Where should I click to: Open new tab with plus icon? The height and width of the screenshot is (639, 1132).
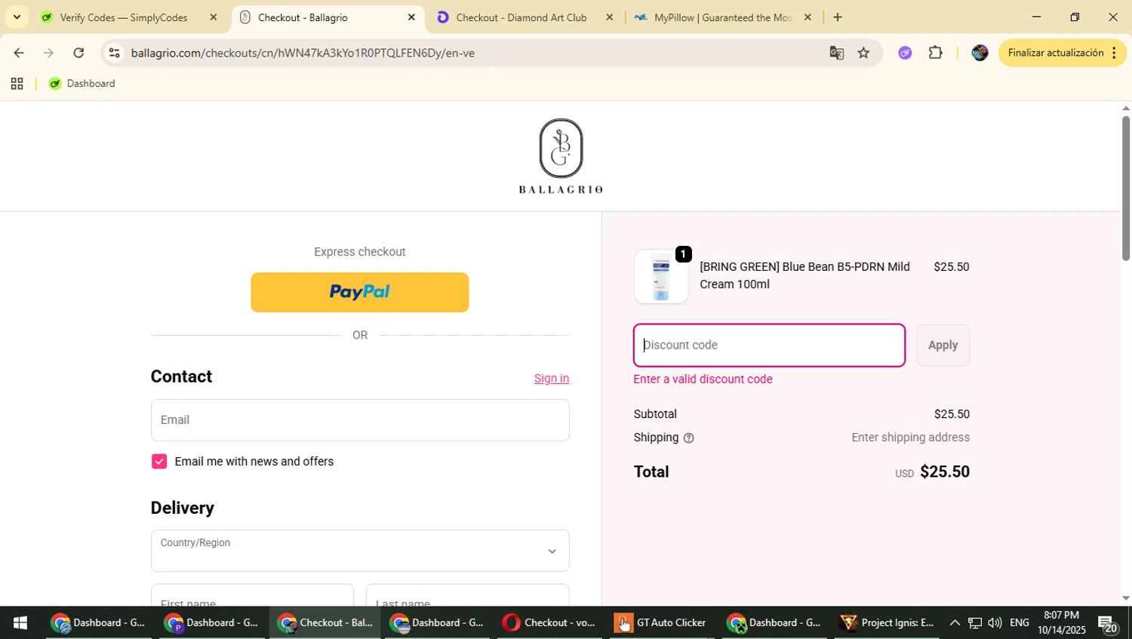pos(837,17)
